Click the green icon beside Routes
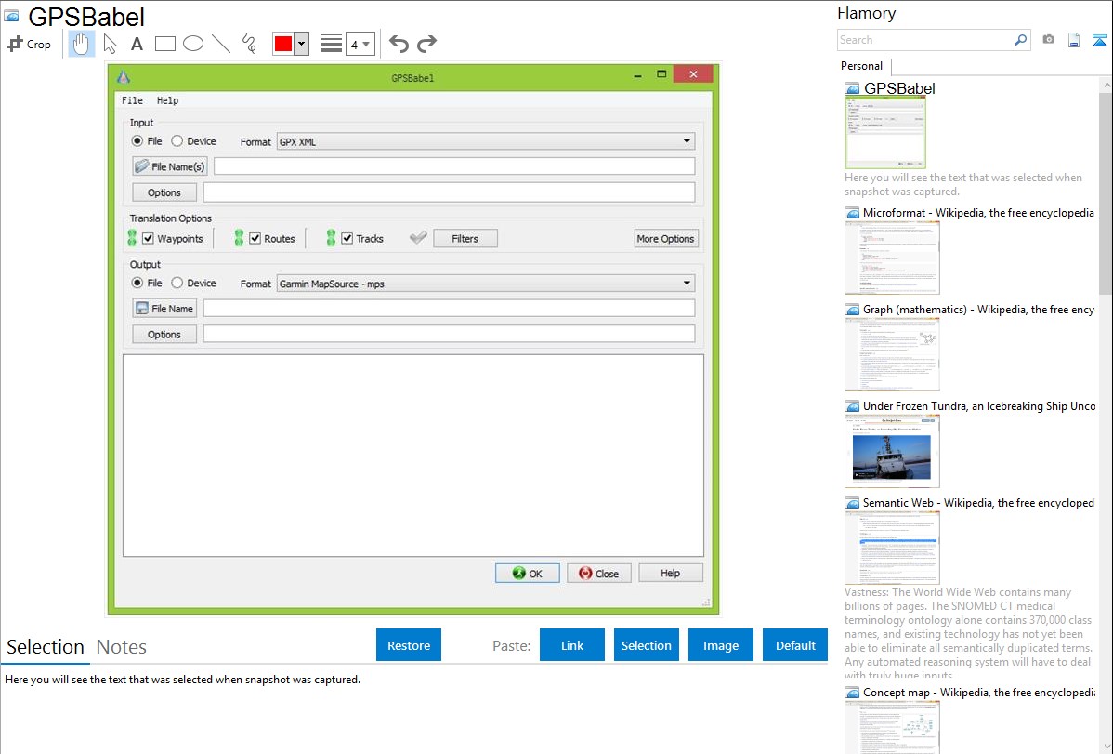The height and width of the screenshot is (754, 1113). [239, 238]
